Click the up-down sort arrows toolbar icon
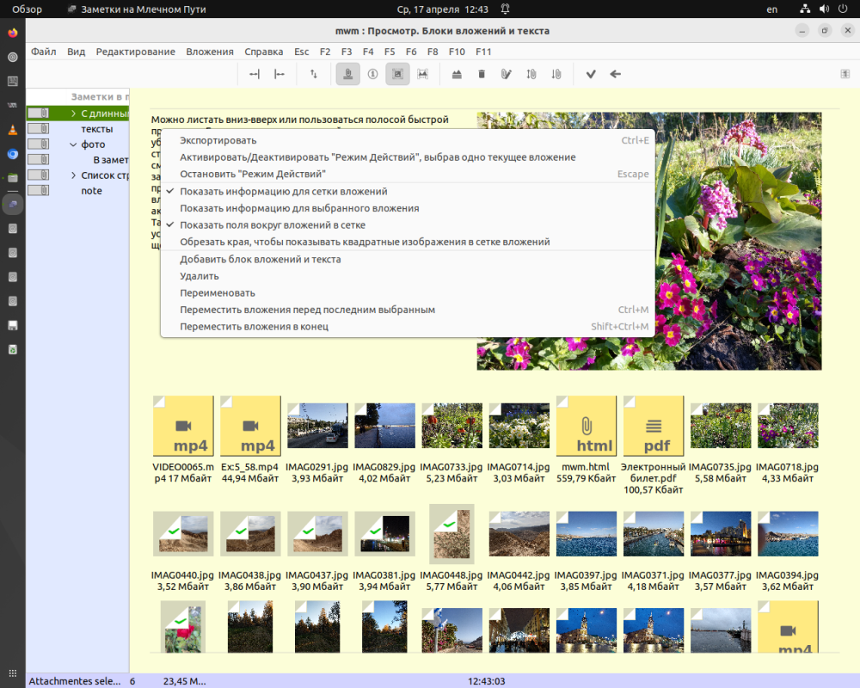 pos(314,75)
